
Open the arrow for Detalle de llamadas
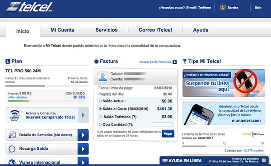[x=83, y=135]
